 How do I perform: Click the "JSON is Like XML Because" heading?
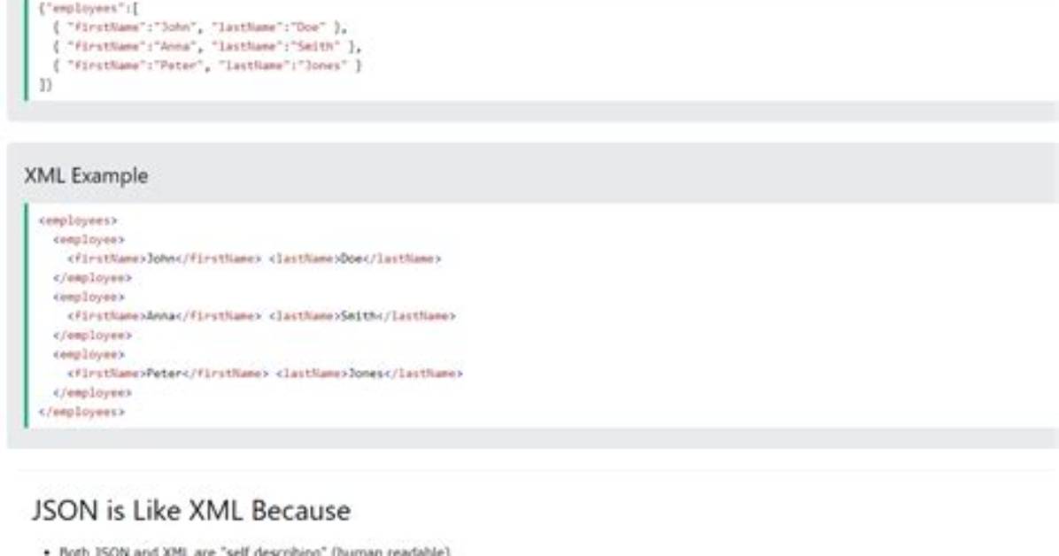(191, 510)
